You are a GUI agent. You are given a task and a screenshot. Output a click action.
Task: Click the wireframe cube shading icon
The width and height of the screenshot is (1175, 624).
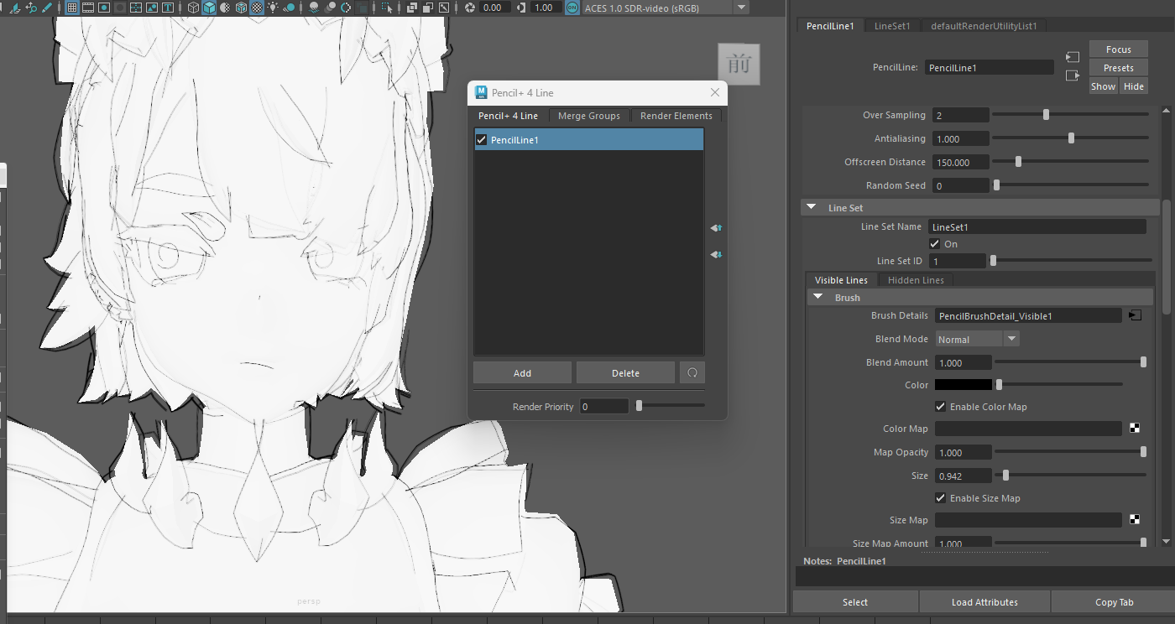pyautogui.click(x=193, y=8)
